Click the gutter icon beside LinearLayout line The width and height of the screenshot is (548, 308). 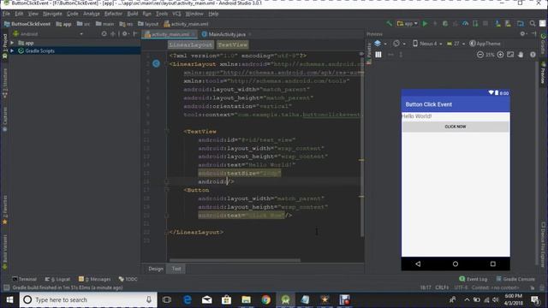[156, 63]
